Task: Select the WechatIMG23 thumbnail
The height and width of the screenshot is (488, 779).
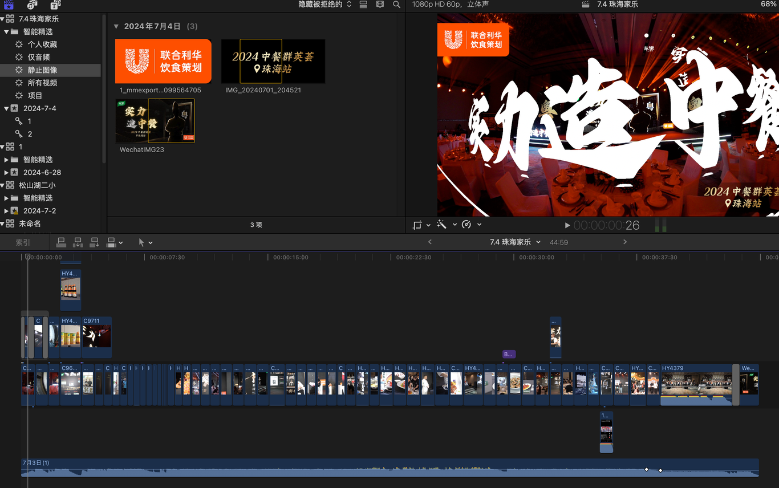Action: pos(155,121)
